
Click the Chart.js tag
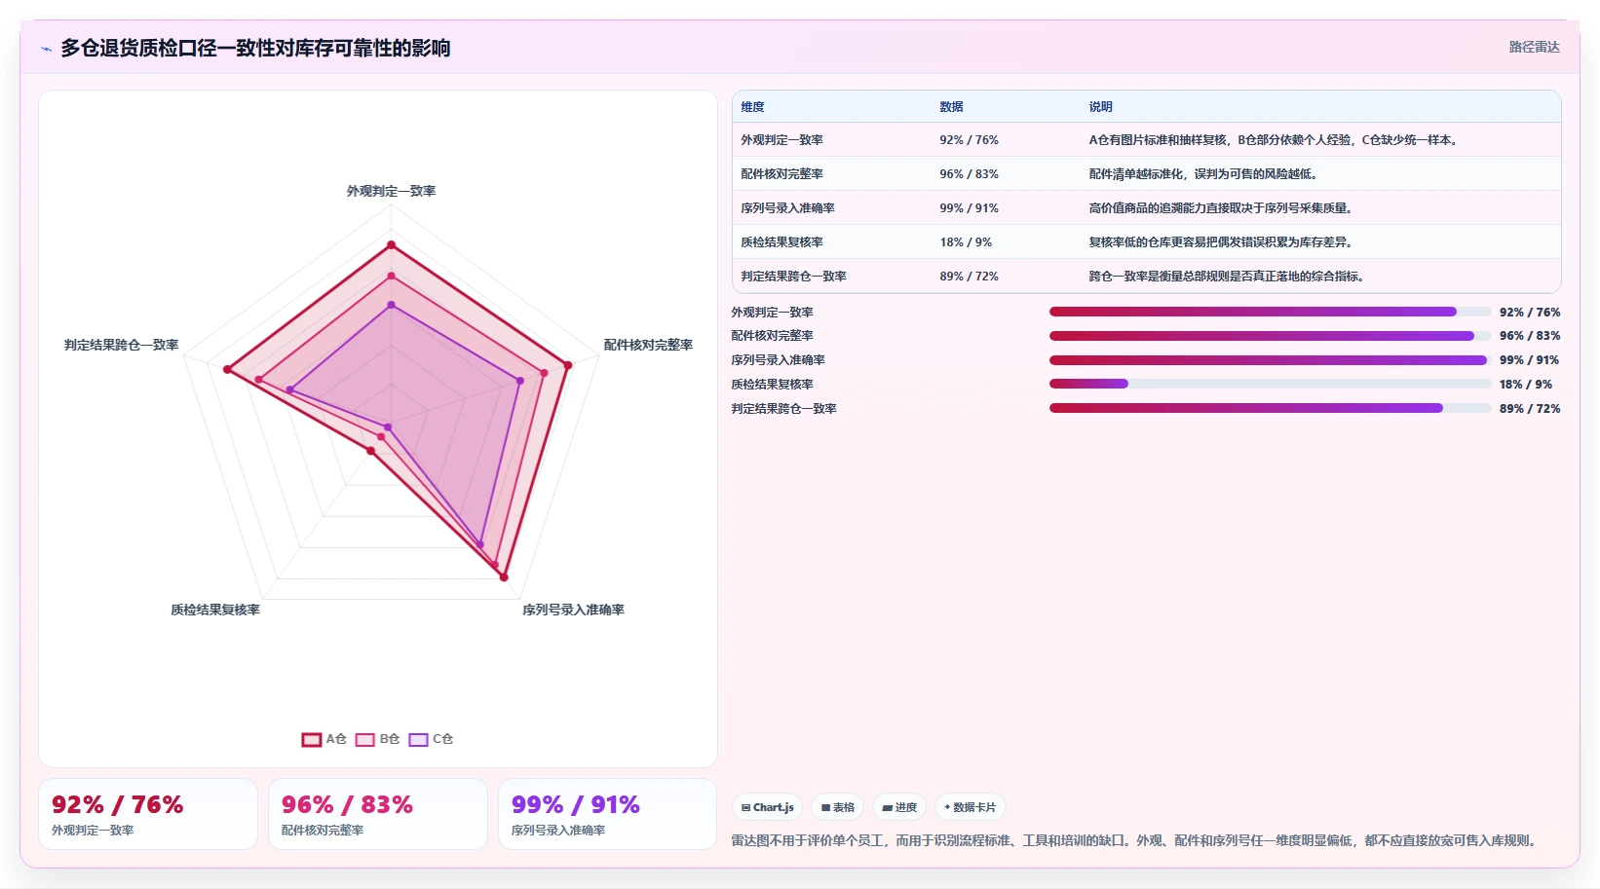(768, 807)
